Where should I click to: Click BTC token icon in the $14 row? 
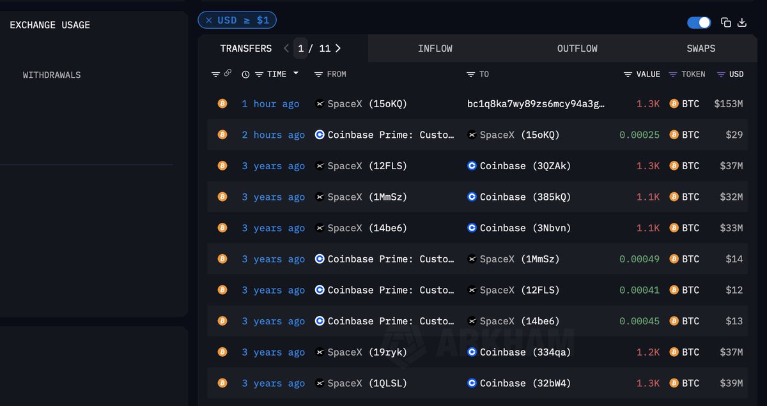click(674, 259)
